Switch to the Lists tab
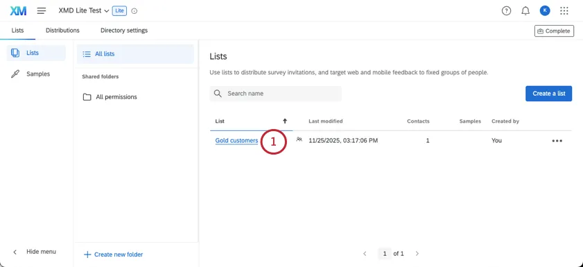The image size is (583, 267). pyautogui.click(x=17, y=31)
